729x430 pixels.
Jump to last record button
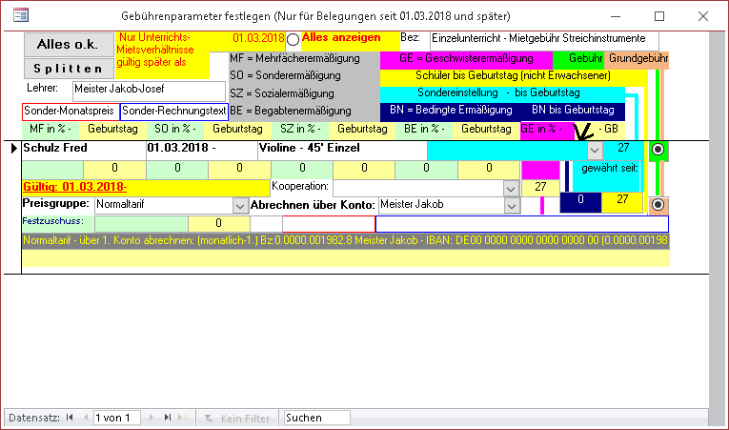[168, 418]
